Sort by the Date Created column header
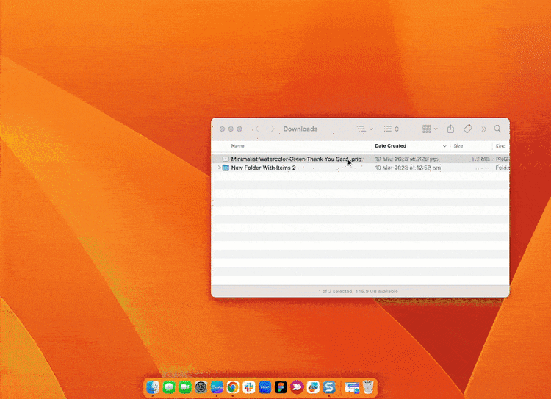Image resolution: width=551 pixels, height=399 pixels. [390, 146]
